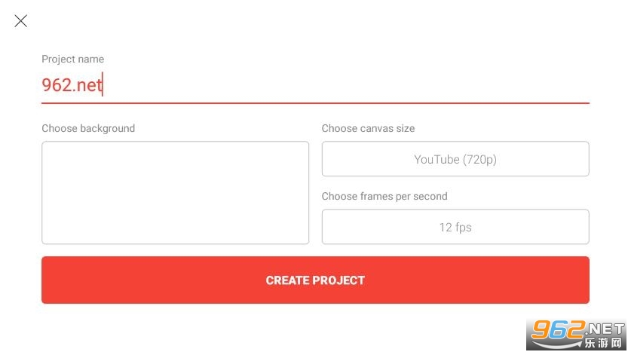Open the 12 fps frame rate dropdown

pyautogui.click(x=455, y=227)
